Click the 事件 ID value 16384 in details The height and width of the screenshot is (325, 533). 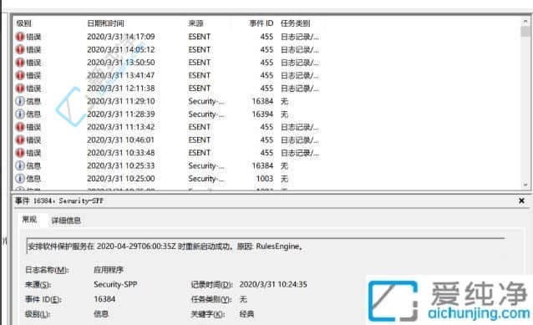click(104, 299)
